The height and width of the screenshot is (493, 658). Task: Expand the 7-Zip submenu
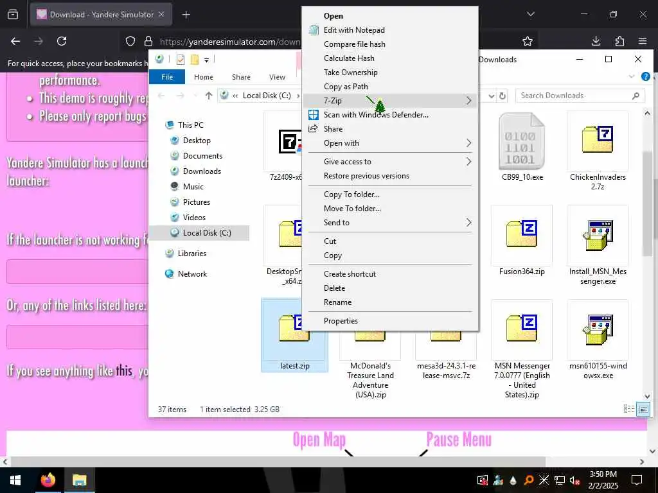point(390,101)
